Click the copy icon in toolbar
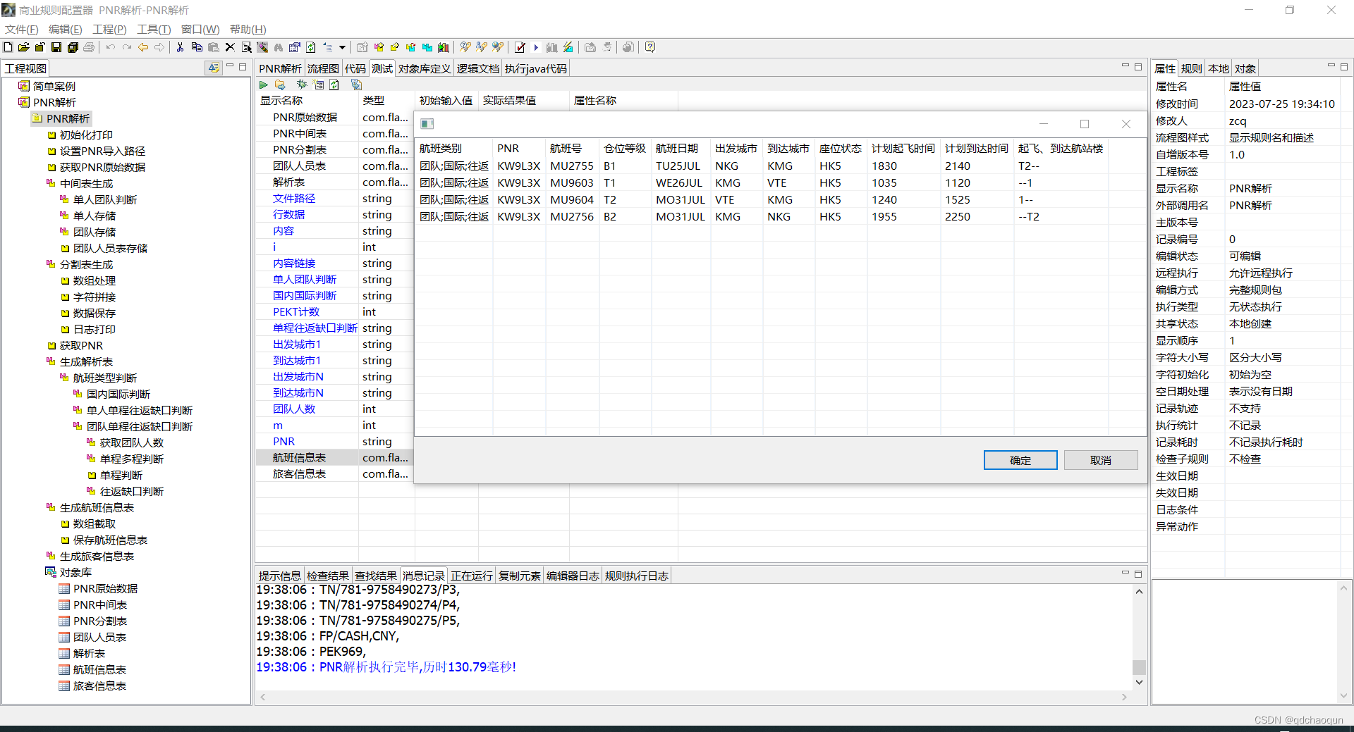1354x732 pixels. (x=197, y=47)
